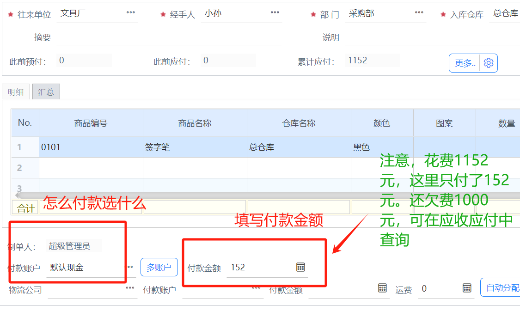Click the 部门 ellipsis lookup icon
The width and height of the screenshot is (520, 311).
click(x=419, y=13)
